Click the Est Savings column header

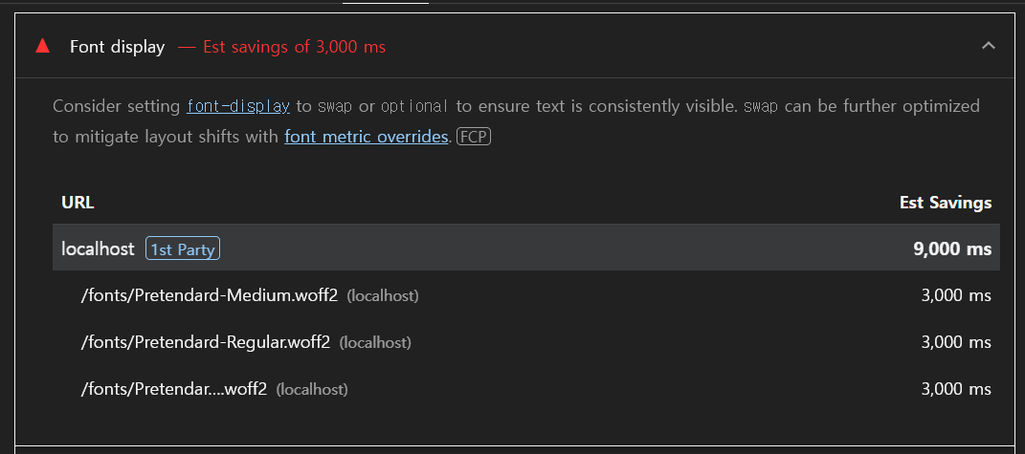946,203
